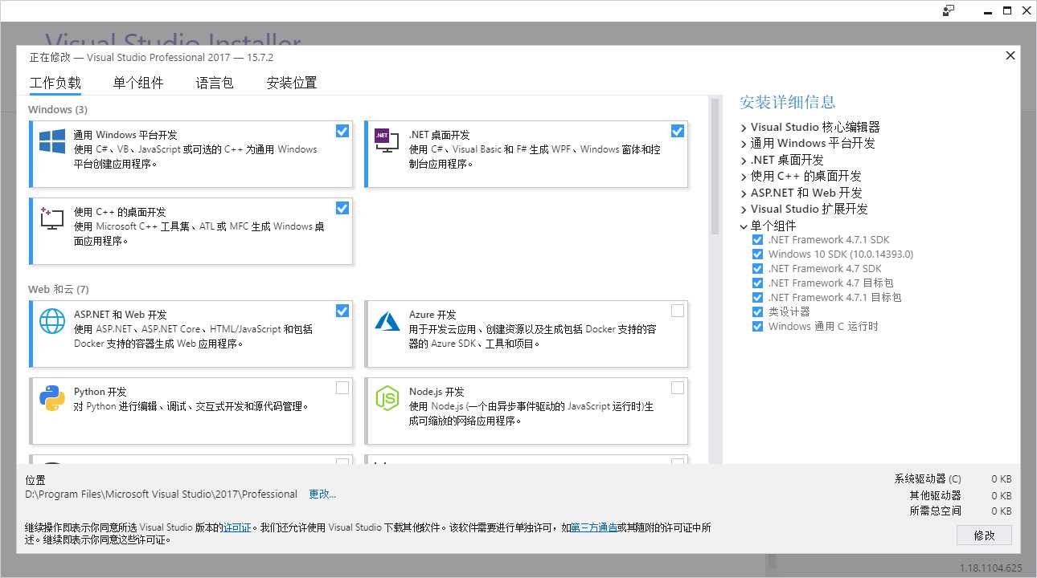Screen dimensions: 1037x578
Task: Uncheck ASP.NET 和 Web 开发 checkbox
Action: tap(342, 310)
